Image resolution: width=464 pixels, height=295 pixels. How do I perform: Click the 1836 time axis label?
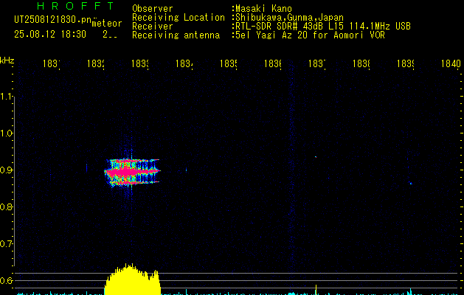click(273, 63)
